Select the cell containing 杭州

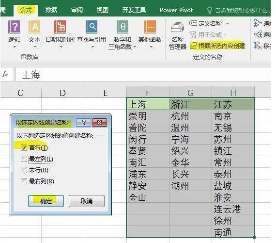coord(190,115)
